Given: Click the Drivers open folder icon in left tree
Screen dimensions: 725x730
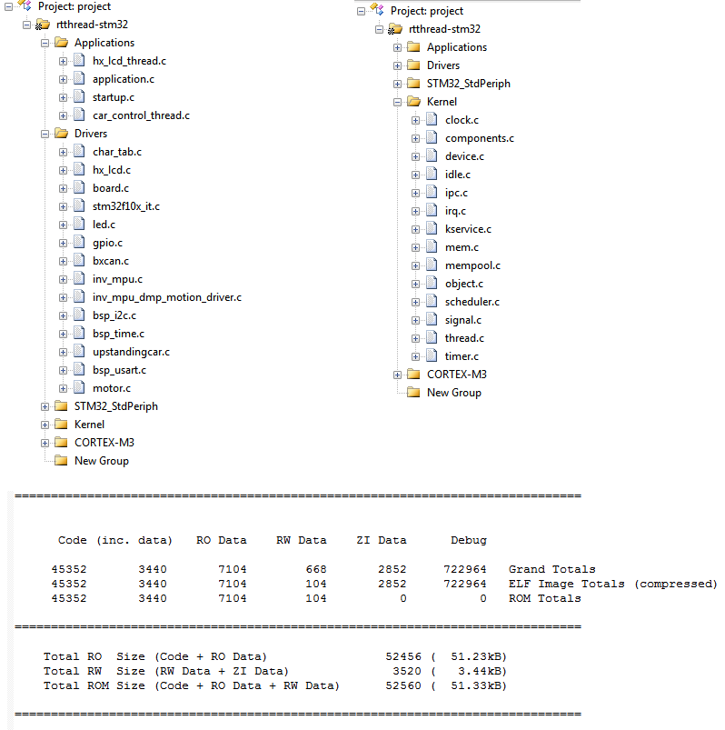Looking at the screenshot, I should [x=62, y=133].
